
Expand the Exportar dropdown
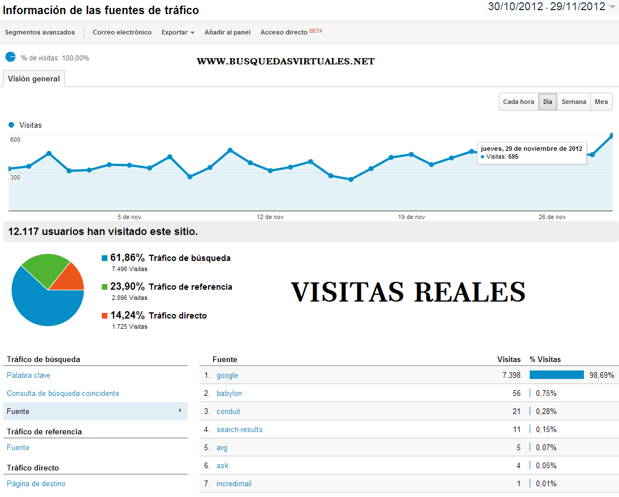[178, 32]
